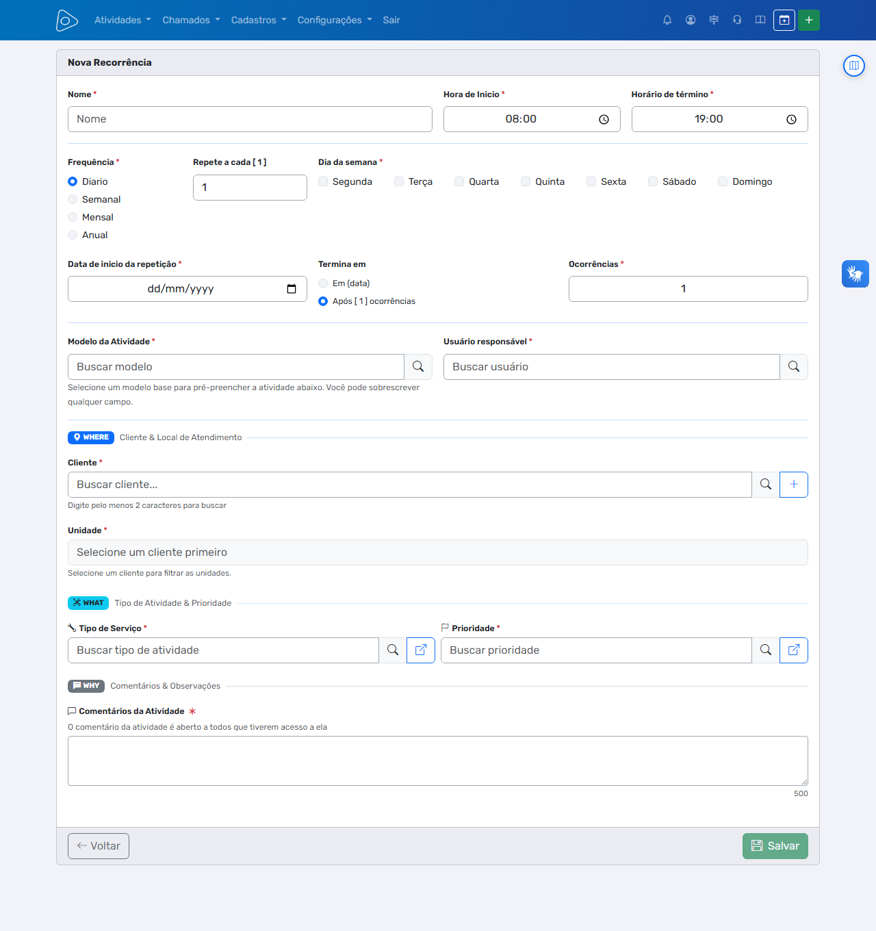
Task: Click the app logo in the navbar
Action: [x=66, y=21]
